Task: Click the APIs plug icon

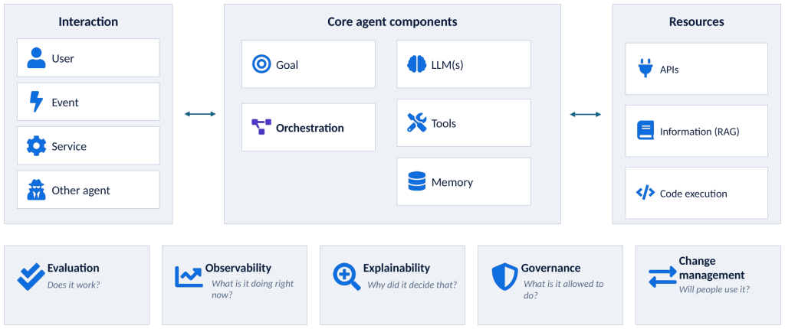Action: [x=645, y=69]
